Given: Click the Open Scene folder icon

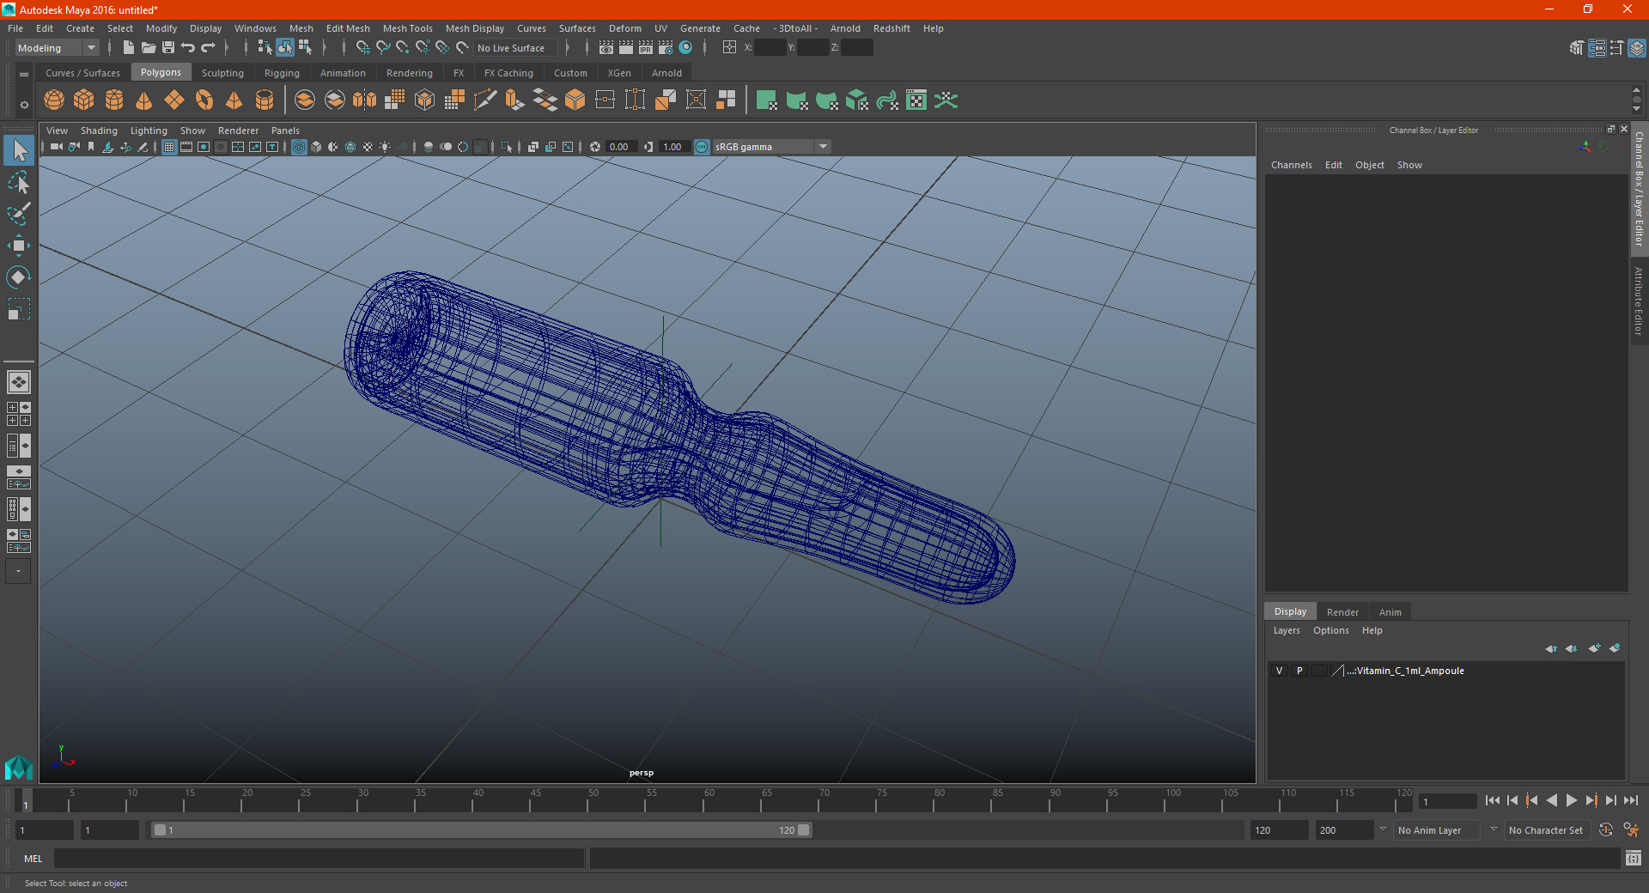Looking at the screenshot, I should pyautogui.click(x=149, y=48).
